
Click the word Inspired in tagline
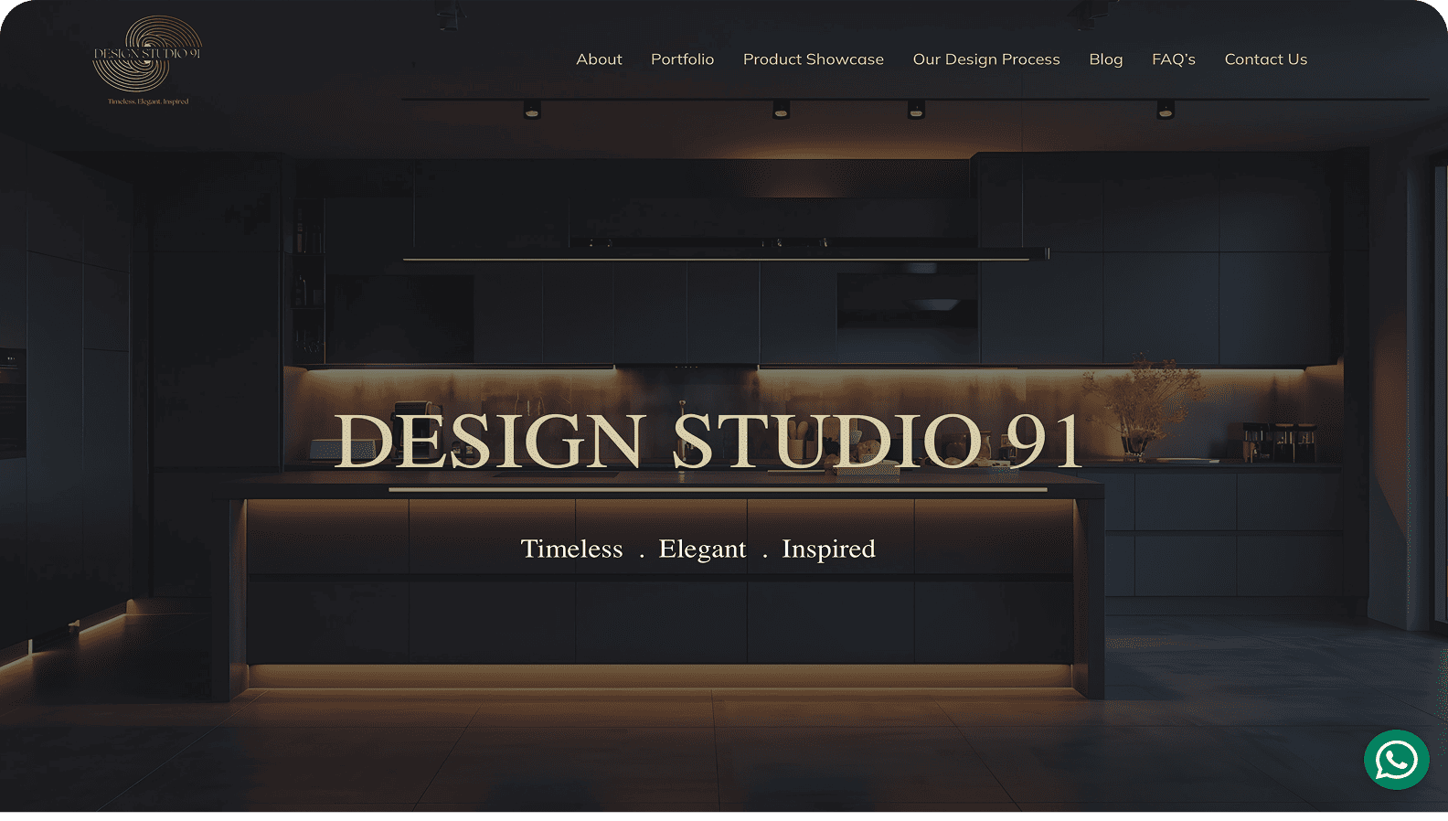[828, 549]
